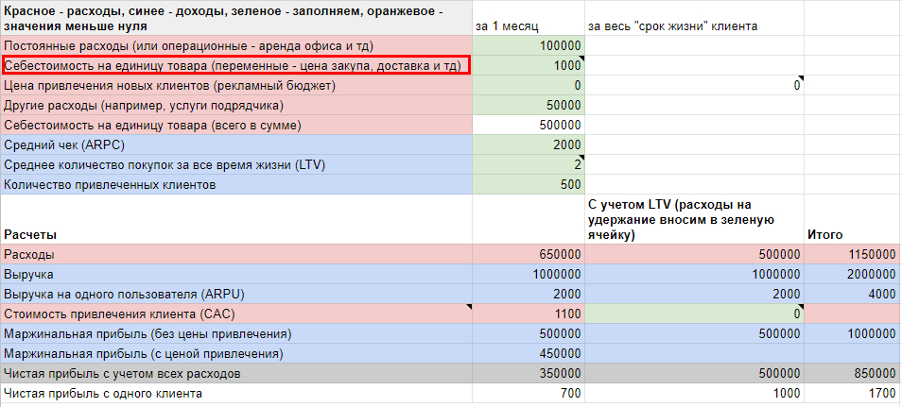Click the 1700 total profit per client value

click(x=852, y=394)
